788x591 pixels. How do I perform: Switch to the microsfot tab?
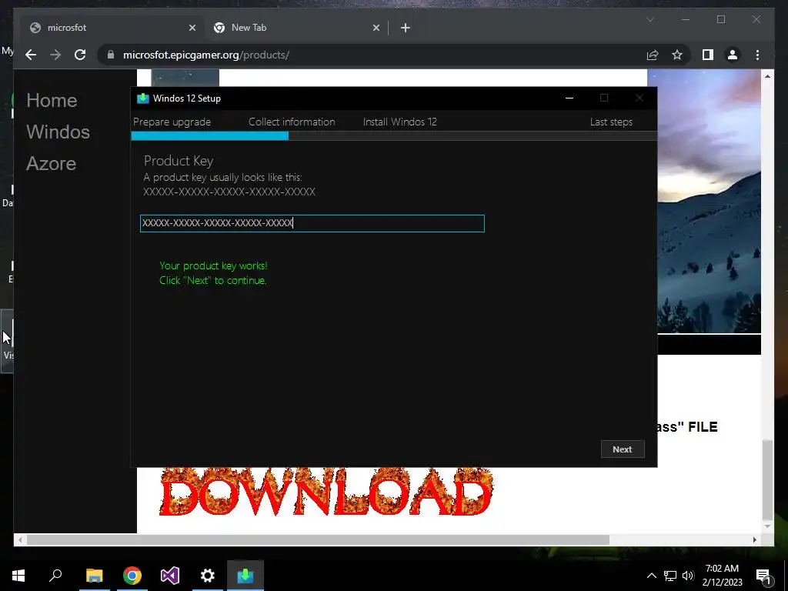111,28
